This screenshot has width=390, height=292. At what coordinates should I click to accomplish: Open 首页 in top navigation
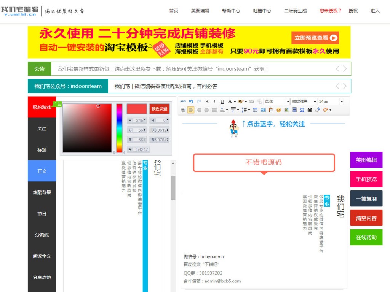(174, 11)
